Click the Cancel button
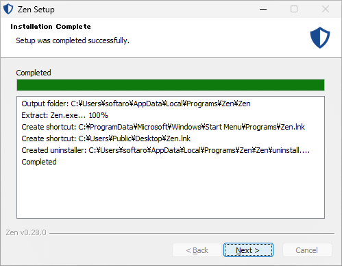The width and height of the screenshot is (342, 266). 307,250
